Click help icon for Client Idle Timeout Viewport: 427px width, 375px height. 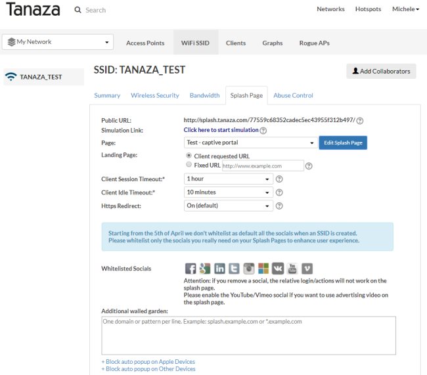pos(279,192)
